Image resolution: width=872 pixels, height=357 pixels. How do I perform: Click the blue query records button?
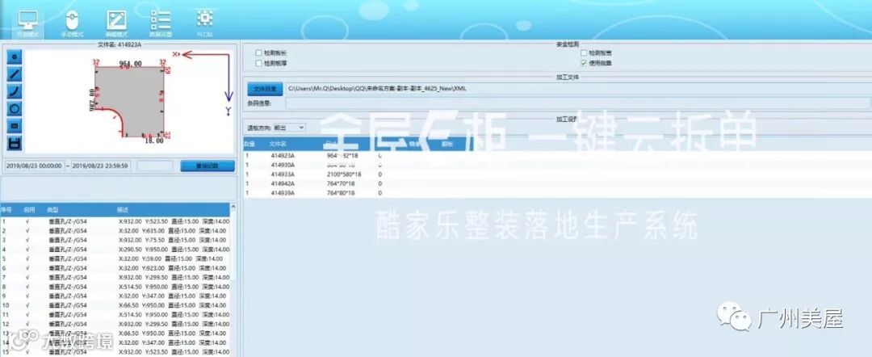208,166
